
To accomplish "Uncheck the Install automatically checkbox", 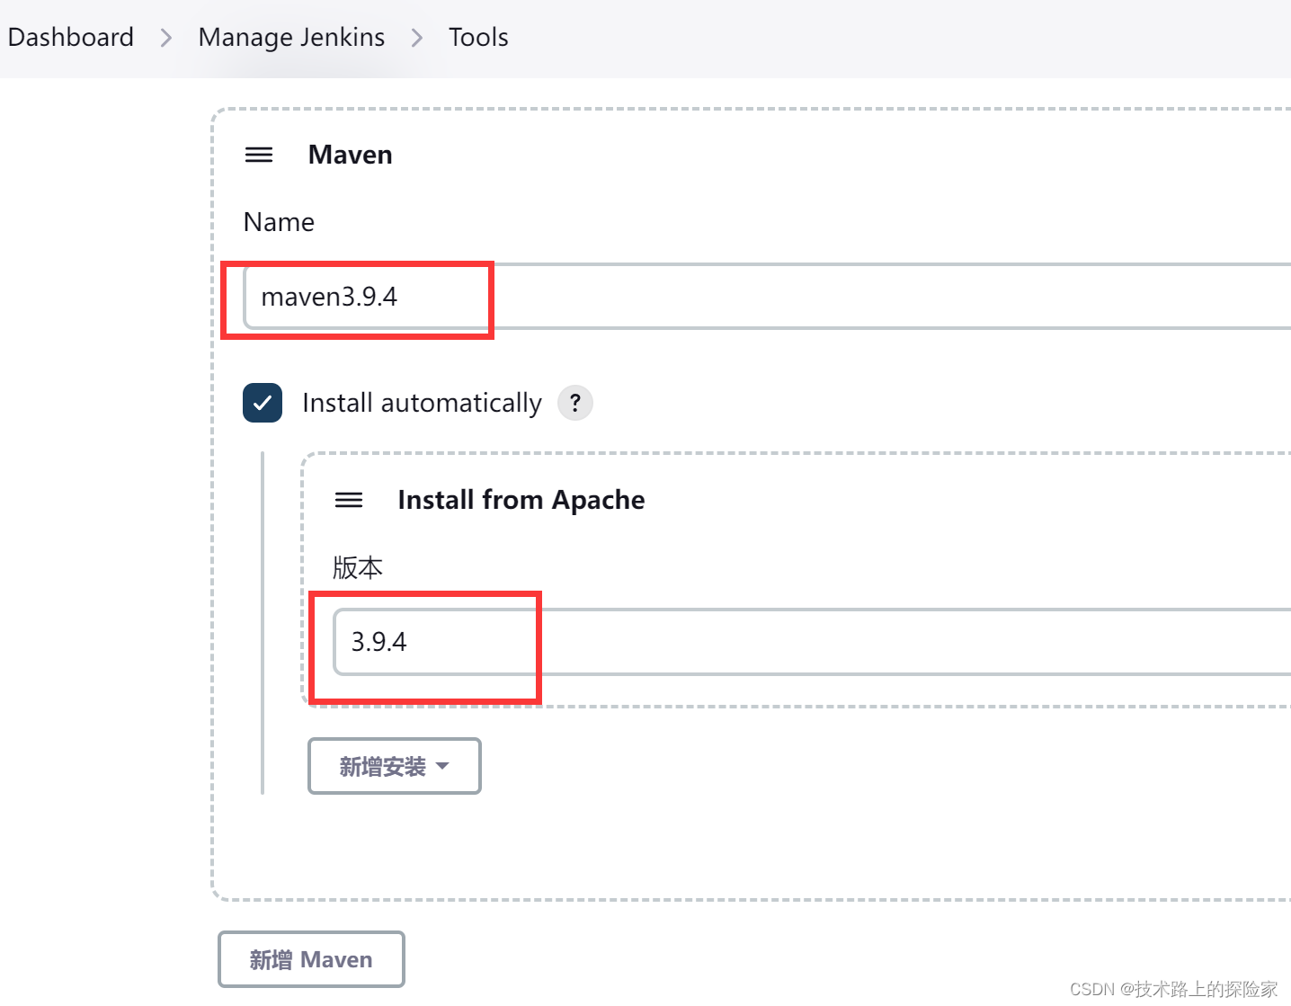I will pyautogui.click(x=263, y=403).
